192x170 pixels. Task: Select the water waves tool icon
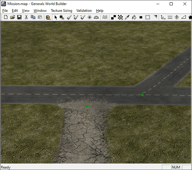[x=105, y=17]
